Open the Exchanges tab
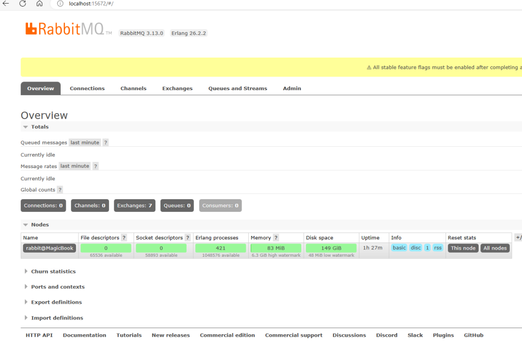The width and height of the screenshot is (522, 350). (x=177, y=88)
